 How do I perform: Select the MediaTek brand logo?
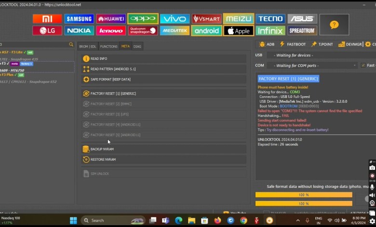pyautogui.click(x=175, y=30)
